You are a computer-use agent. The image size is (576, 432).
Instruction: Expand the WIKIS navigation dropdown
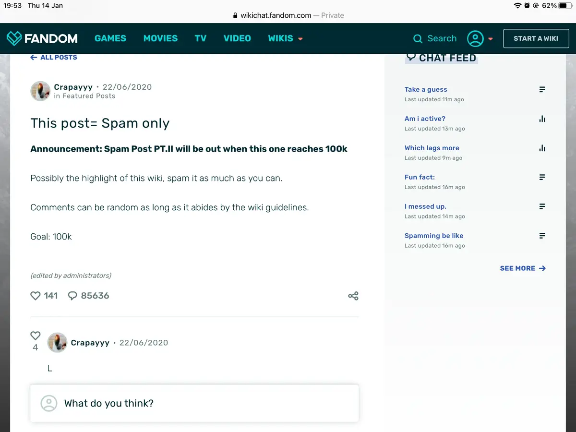pos(286,38)
